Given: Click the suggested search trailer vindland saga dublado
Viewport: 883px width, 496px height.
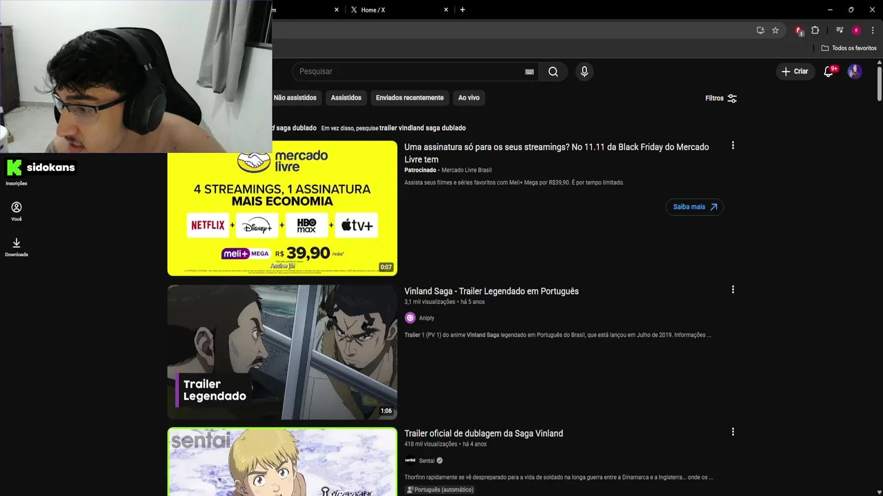Looking at the screenshot, I should point(422,128).
